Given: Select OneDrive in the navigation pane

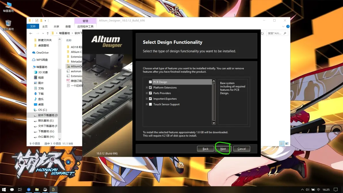Looking at the screenshot, I should (40, 53).
